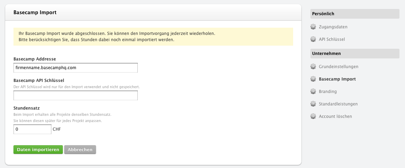Screen dimensions: 405x168
Task: Focus the Basecamp Addresse text field
Action: pos(75,68)
